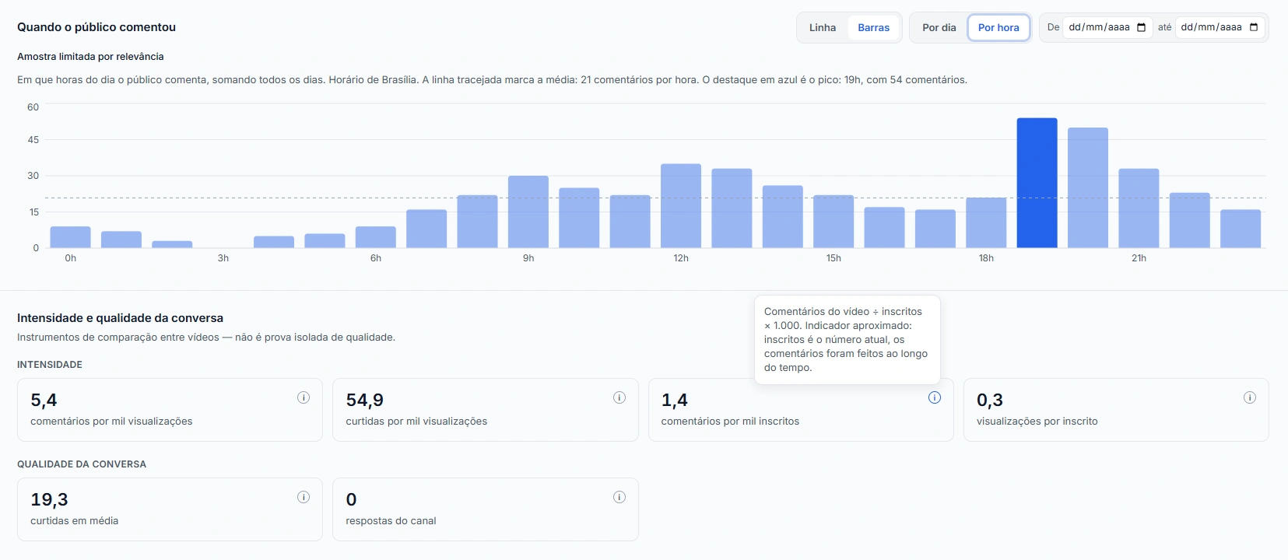Click the 3h axis label
Viewport: 1288px width, 560px height.
coord(223,258)
